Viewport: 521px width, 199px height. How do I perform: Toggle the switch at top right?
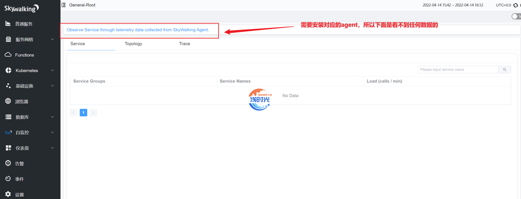516,16
